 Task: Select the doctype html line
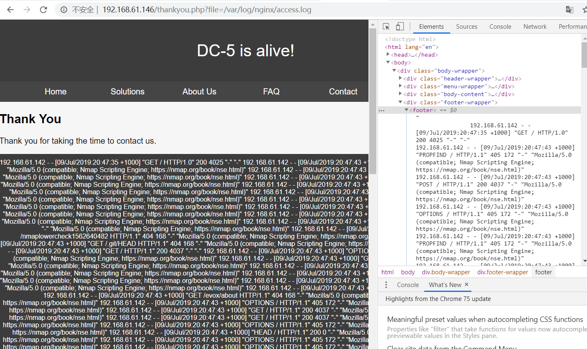(410, 39)
